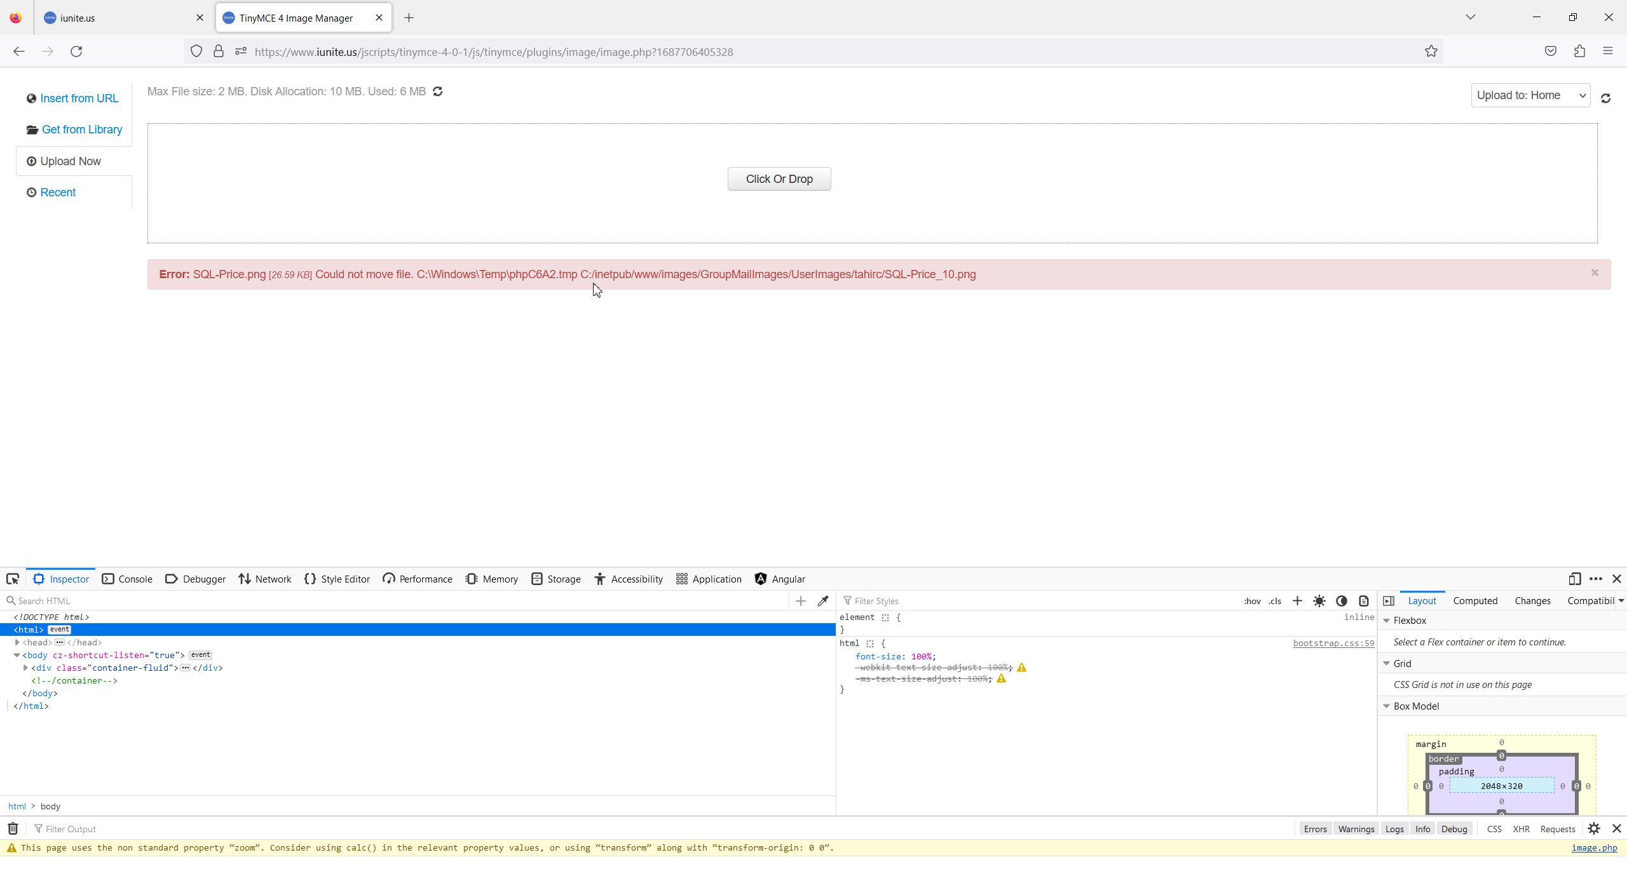Viewport: 1627px width, 876px height.
Task: Open the Upload to Home dropdown
Action: 1530,95
